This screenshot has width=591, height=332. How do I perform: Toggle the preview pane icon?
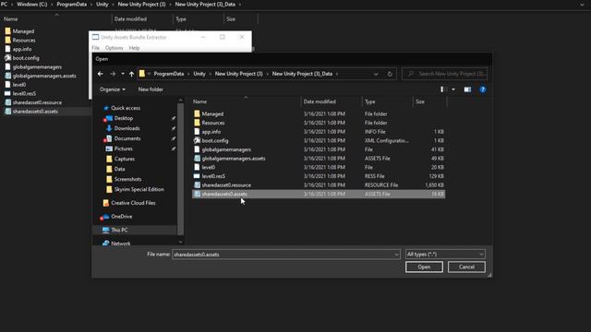pyautogui.click(x=467, y=89)
